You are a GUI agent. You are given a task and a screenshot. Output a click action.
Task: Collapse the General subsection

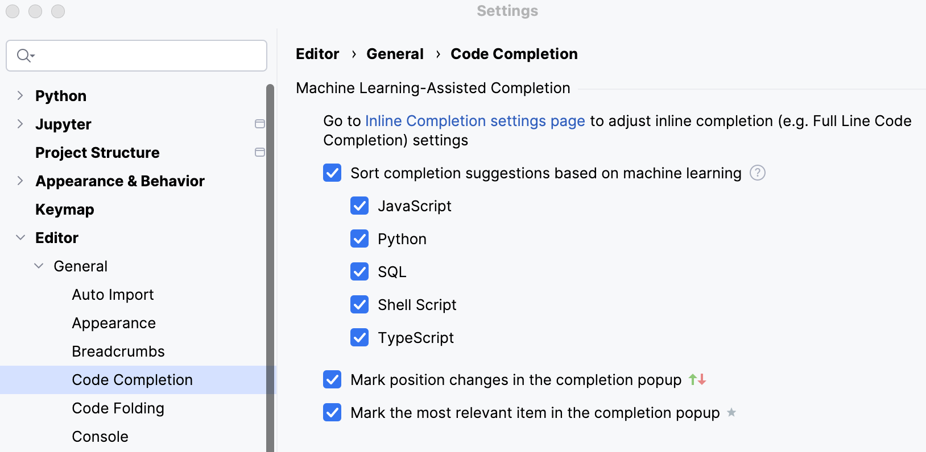pyautogui.click(x=39, y=266)
